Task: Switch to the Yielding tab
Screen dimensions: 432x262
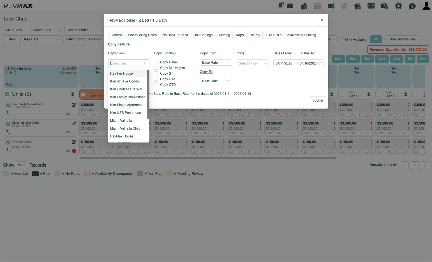Action: pyautogui.click(x=224, y=35)
